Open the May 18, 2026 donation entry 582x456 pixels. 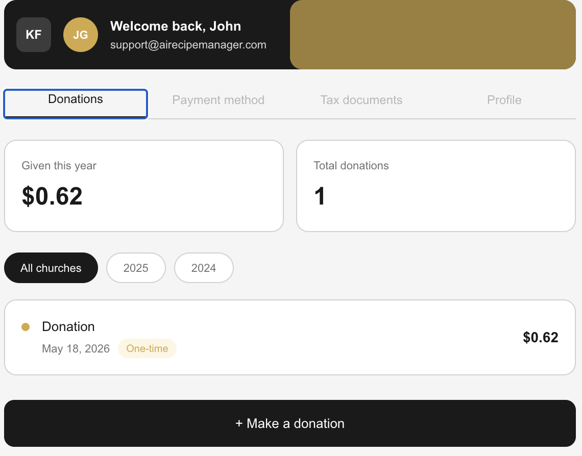tap(290, 337)
